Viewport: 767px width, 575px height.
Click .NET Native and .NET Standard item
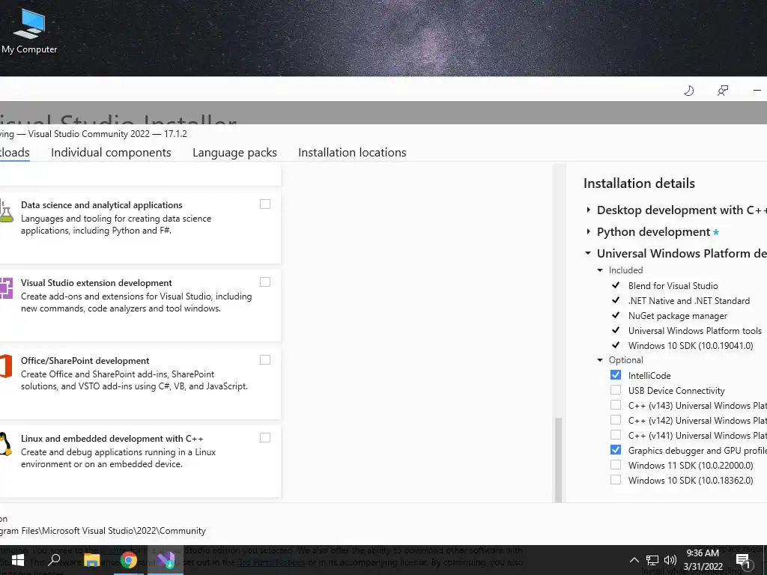coord(689,301)
